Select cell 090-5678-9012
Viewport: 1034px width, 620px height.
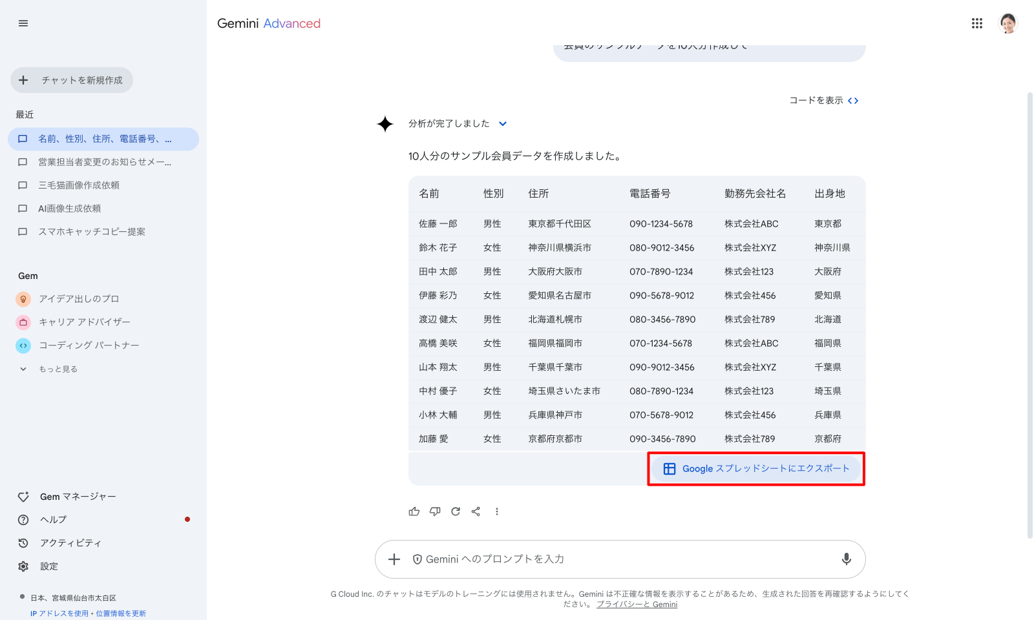click(662, 296)
